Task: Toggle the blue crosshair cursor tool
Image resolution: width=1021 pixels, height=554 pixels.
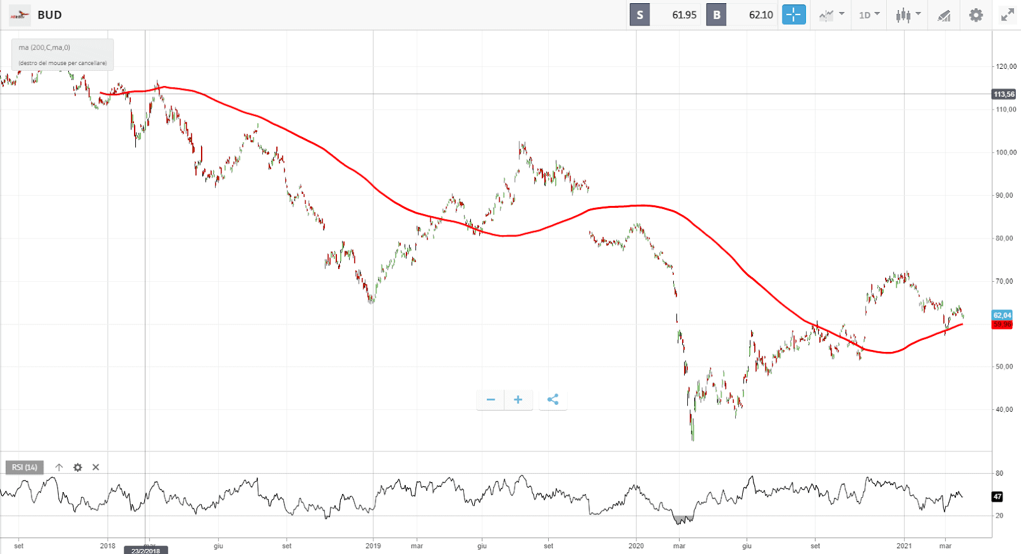Action: pos(794,15)
